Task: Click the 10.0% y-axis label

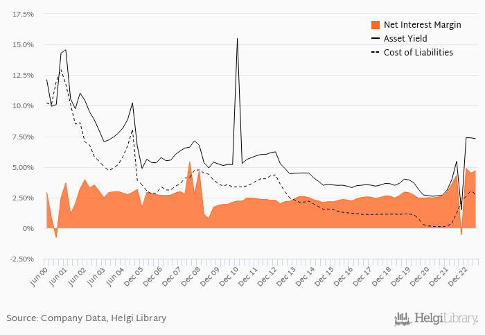Action: click(24, 106)
